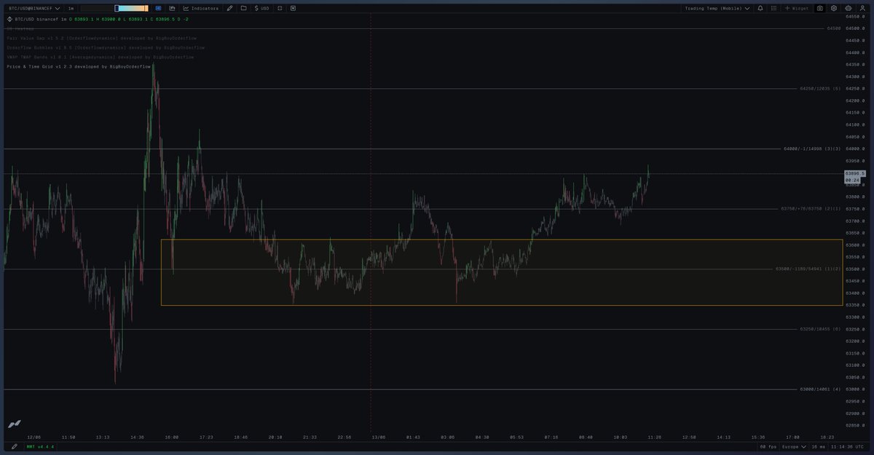Open the Indicators menu

[200, 8]
